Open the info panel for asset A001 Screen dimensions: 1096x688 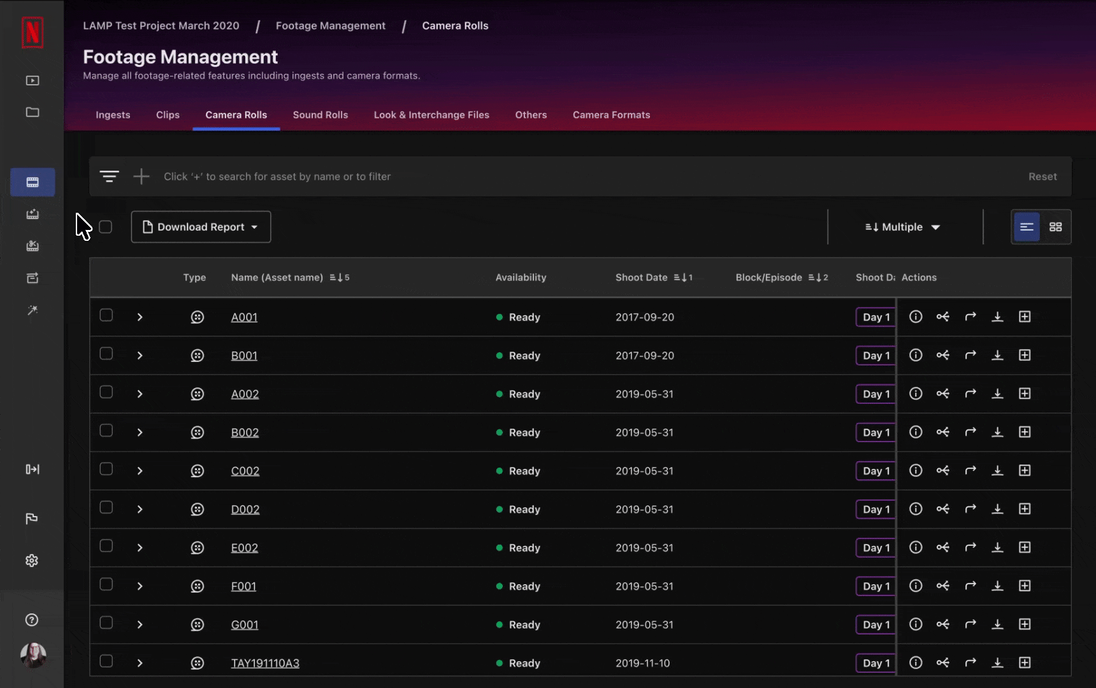click(x=916, y=317)
